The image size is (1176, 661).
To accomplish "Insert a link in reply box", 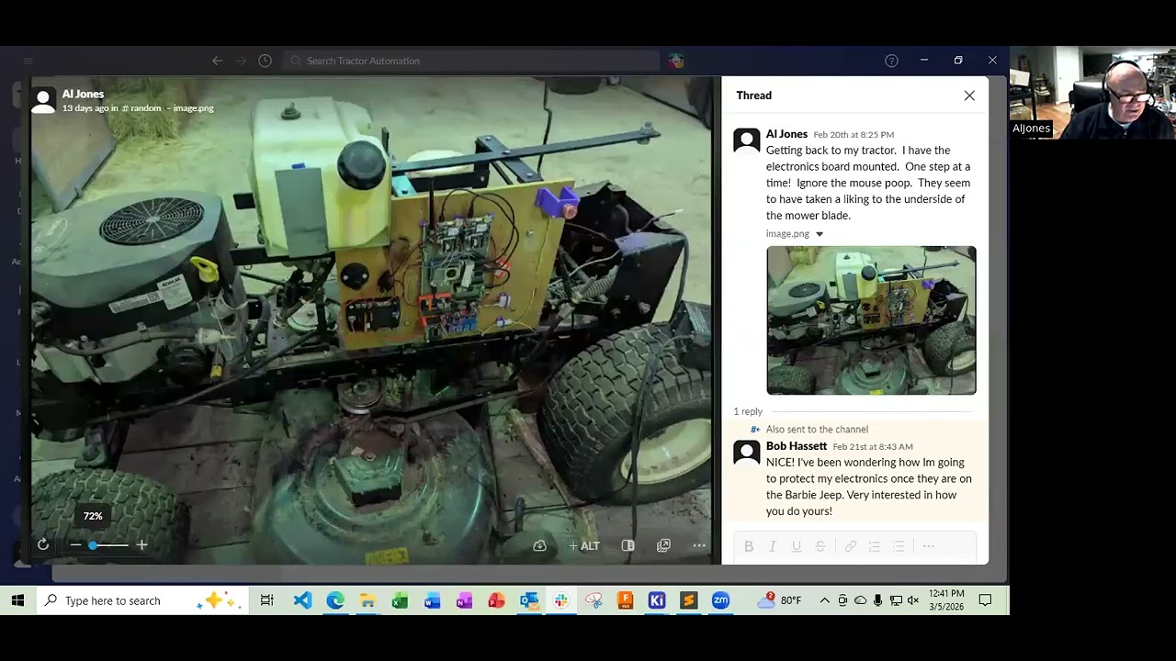I will tap(851, 546).
